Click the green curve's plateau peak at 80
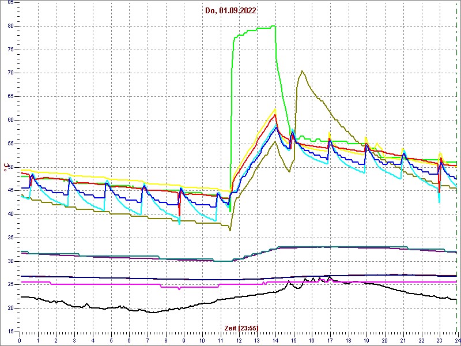 [273, 26]
